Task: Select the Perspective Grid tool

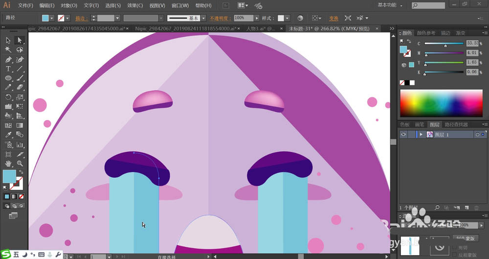Action: 20,116
